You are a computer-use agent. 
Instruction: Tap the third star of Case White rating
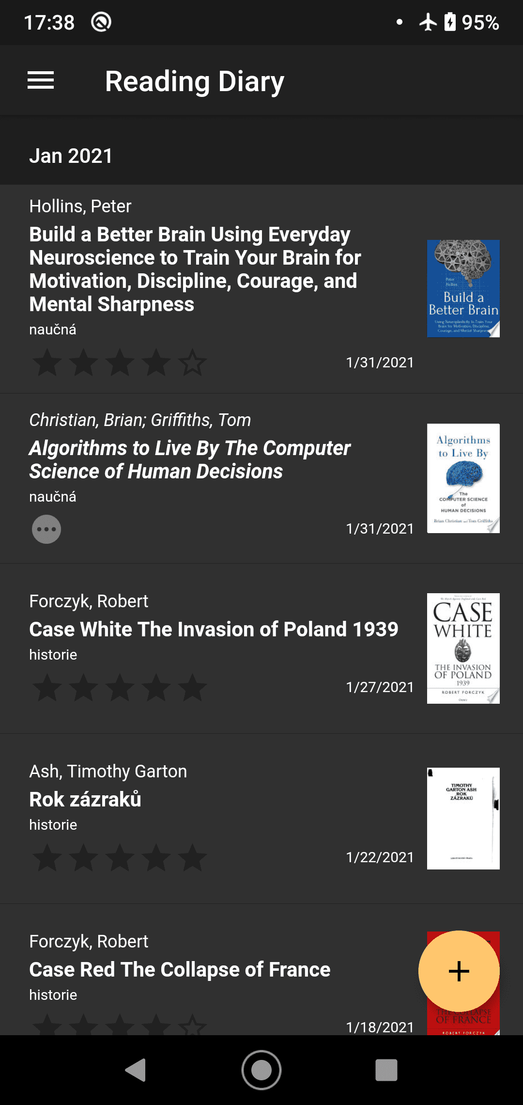point(120,687)
